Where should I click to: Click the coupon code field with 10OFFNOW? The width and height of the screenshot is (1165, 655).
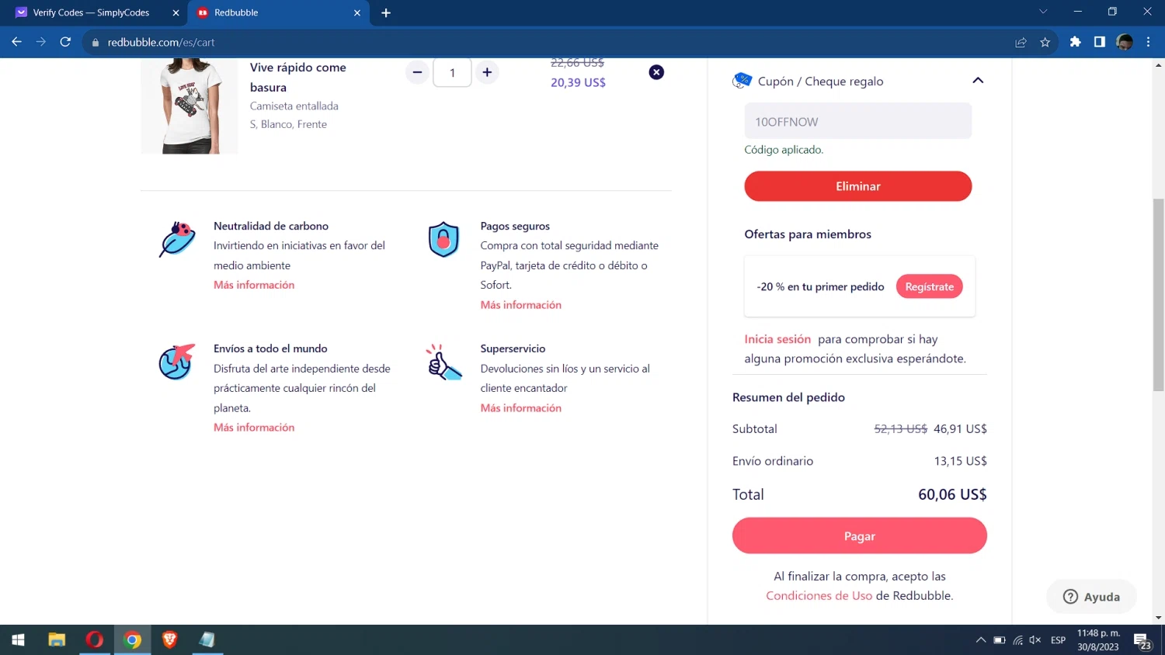click(857, 121)
